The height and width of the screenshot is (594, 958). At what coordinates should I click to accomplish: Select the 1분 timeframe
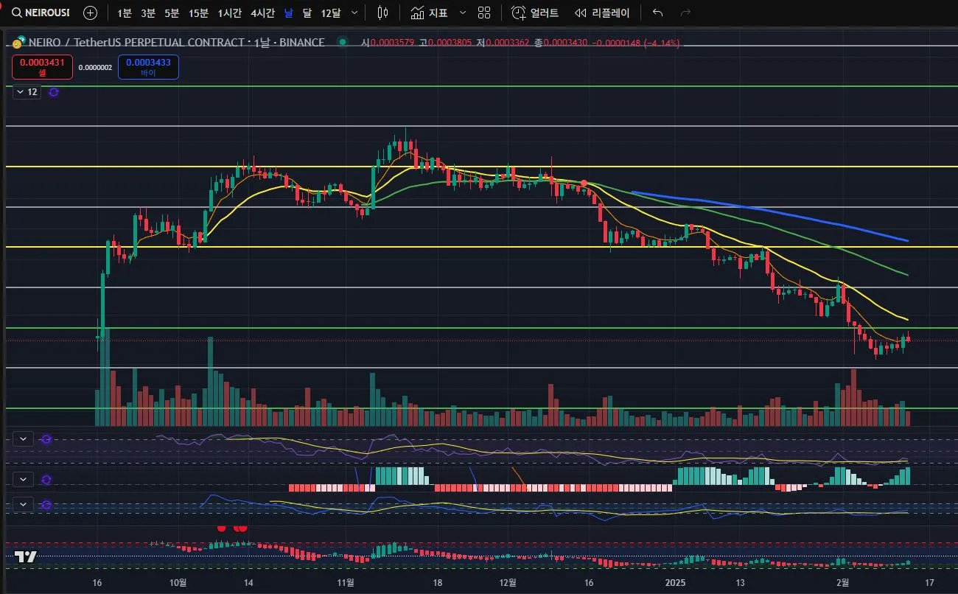125,13
